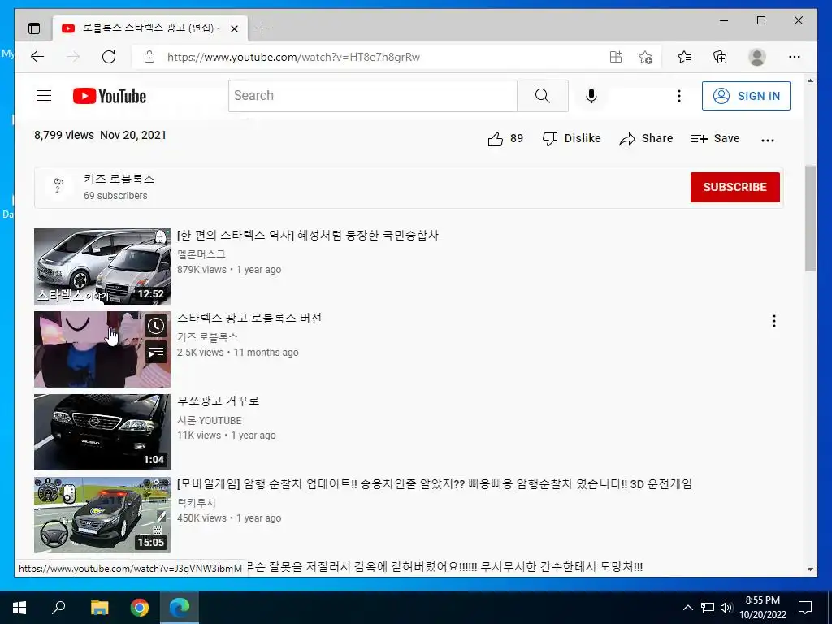Open Windows taskbar search

coord(58,607)
